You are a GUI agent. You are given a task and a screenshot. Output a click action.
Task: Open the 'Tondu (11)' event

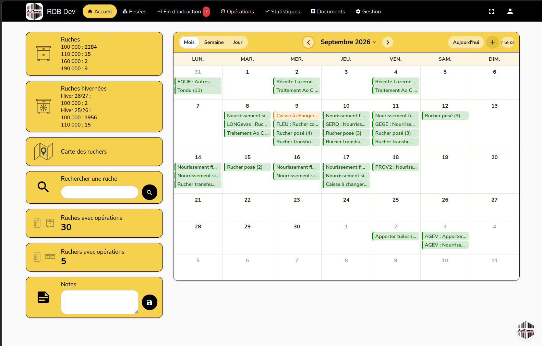coord(198,90)
